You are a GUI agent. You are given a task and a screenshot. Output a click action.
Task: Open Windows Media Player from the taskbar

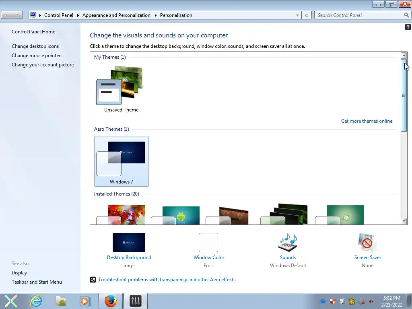tap(85, 301)
